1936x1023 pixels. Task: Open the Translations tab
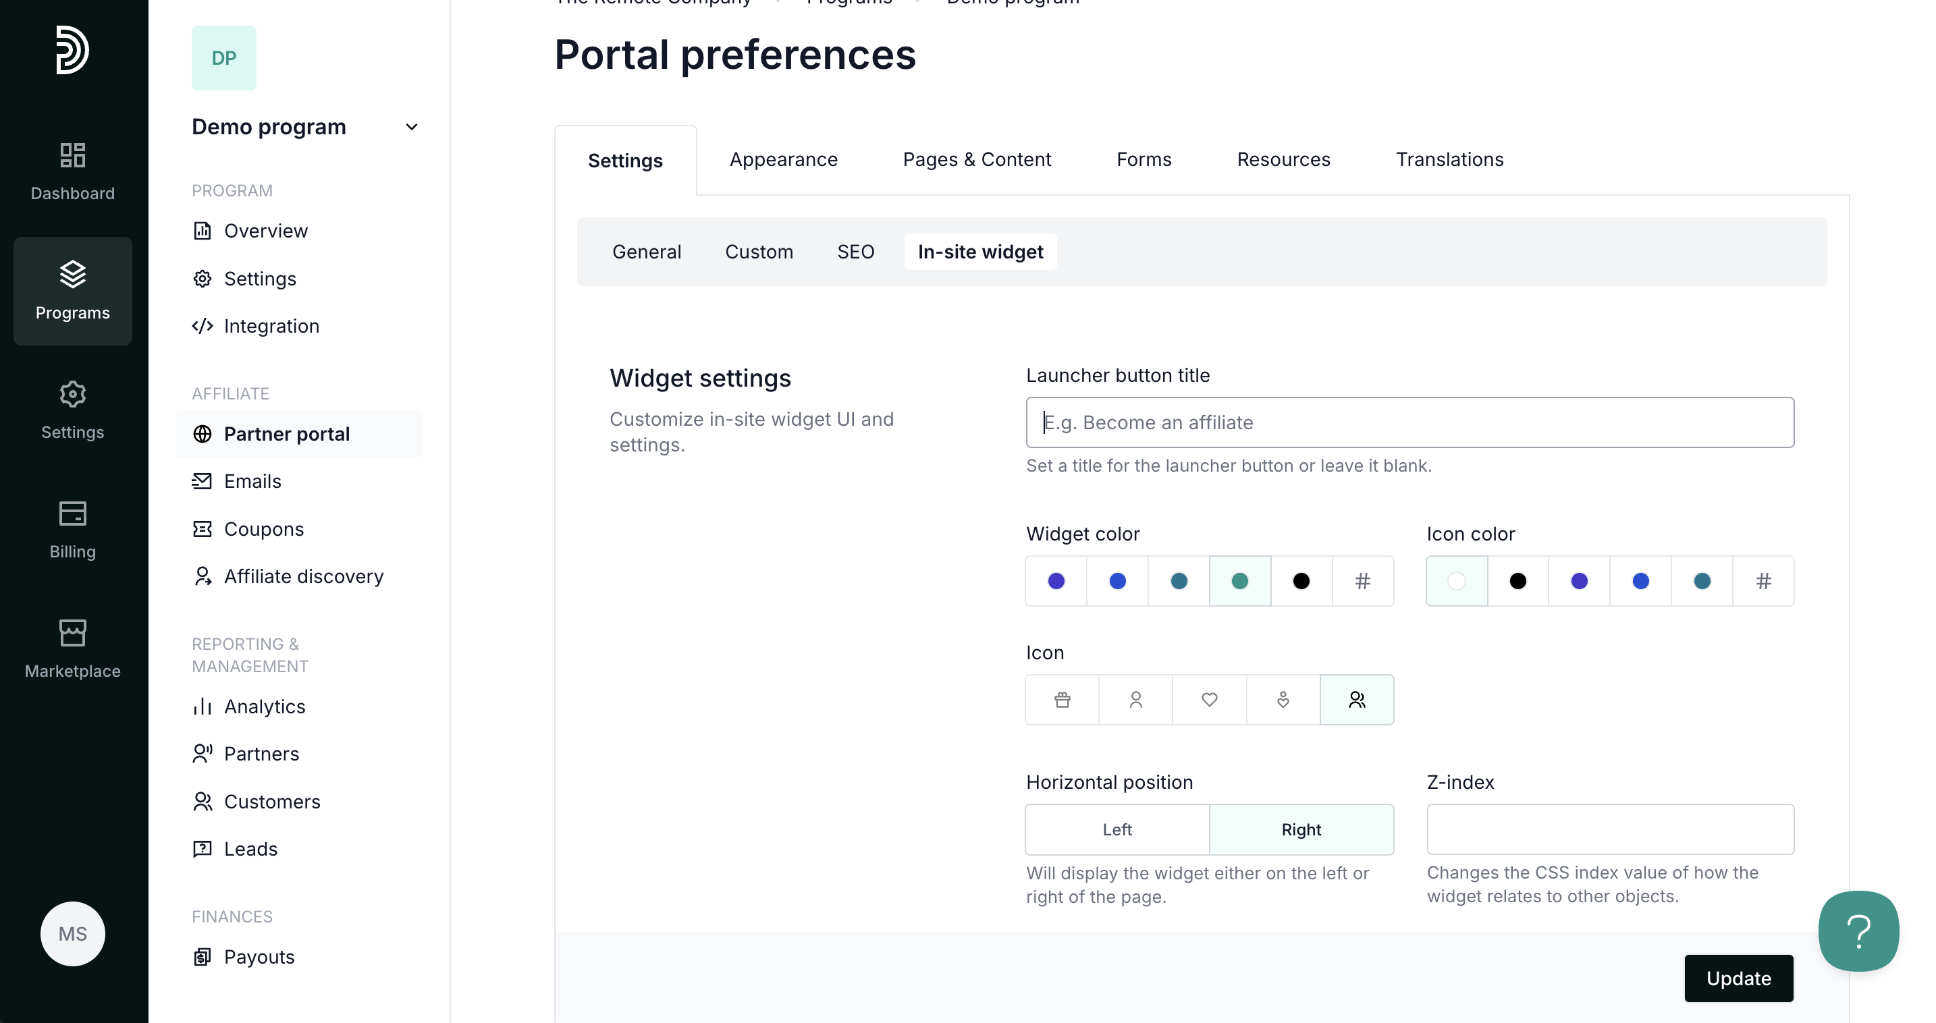click(1449, 159)
